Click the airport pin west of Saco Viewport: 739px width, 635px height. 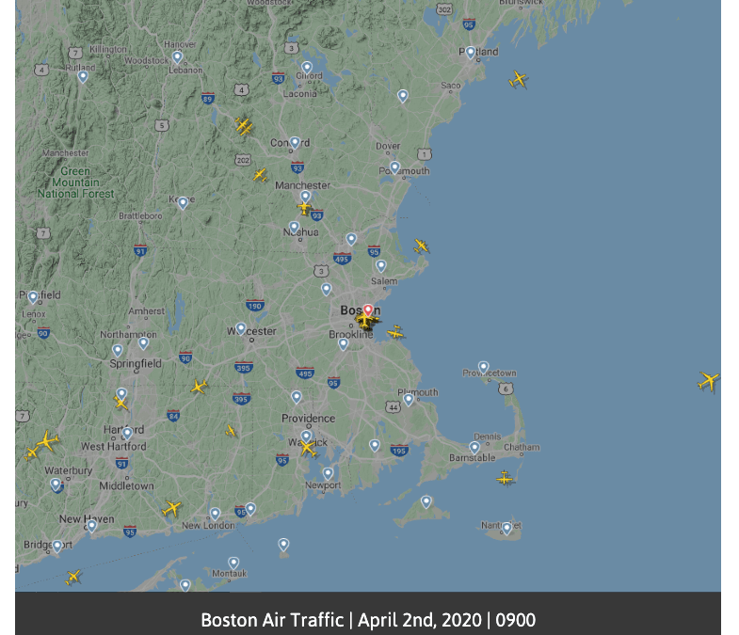click(x=403, y=96)
